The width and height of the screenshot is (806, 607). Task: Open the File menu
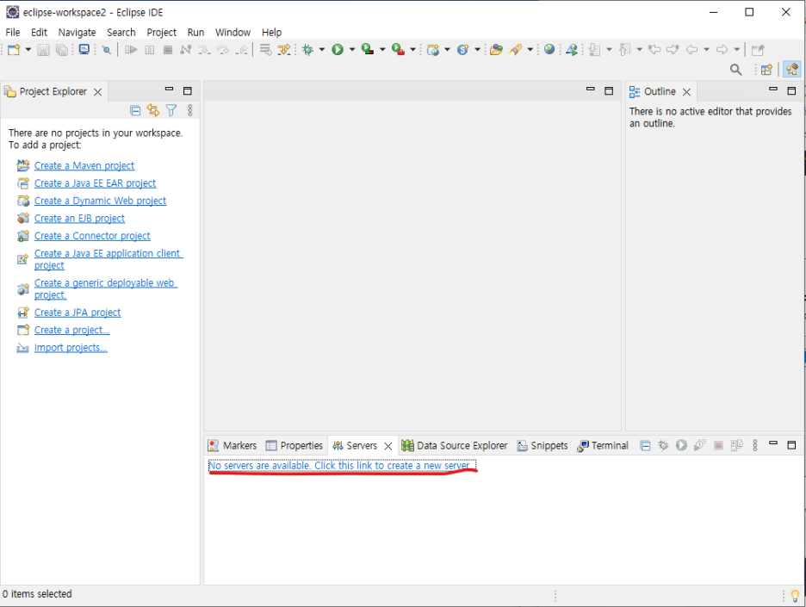tap(13, 33)
